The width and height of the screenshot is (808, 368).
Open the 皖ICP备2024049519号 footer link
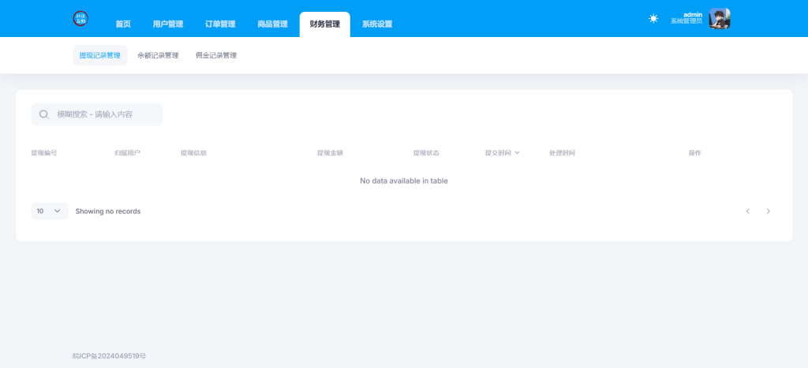tap(109, 356)
